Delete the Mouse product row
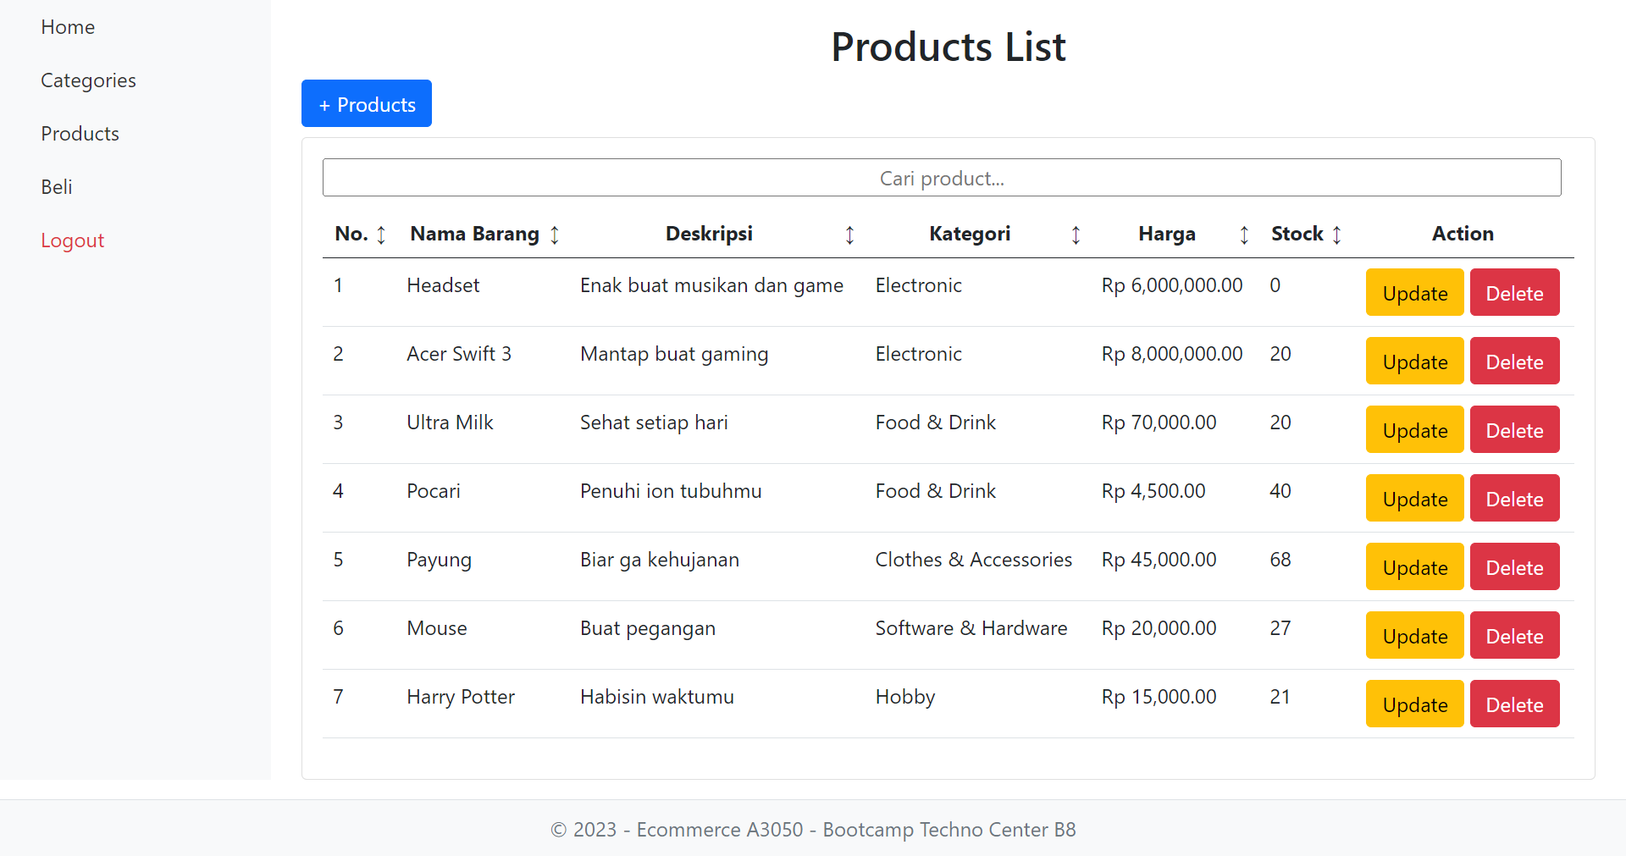 (1514, 636)
